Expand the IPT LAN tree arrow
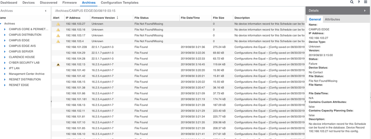Viewport: 371px width, 139px height. (5, 68)
